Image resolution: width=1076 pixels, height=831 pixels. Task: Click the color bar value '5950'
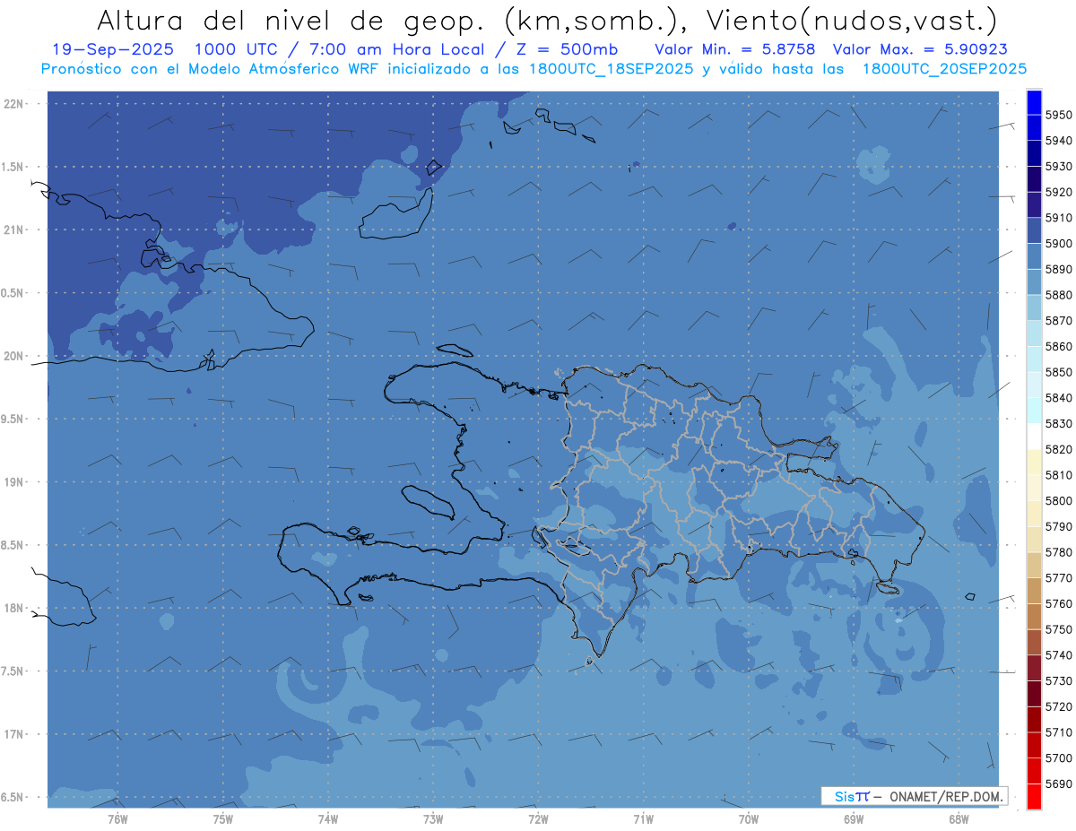point(1059,115)
